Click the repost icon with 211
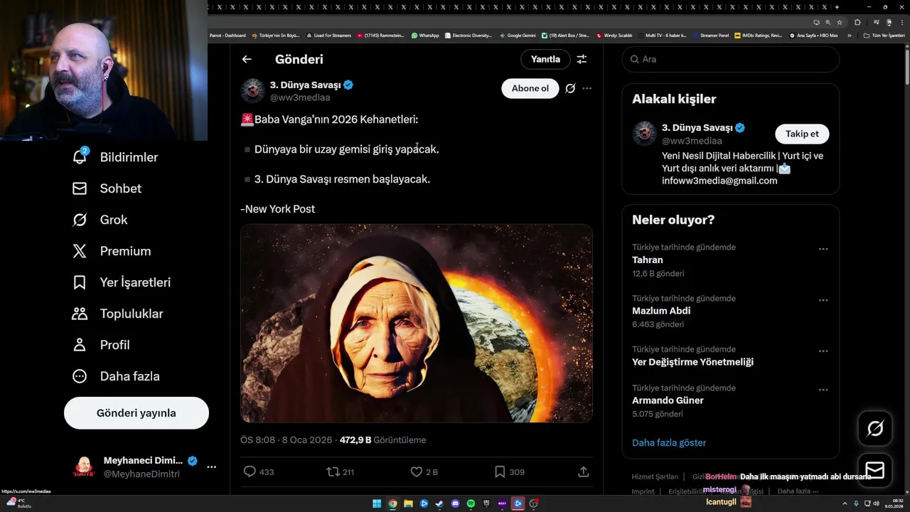The height and width of the screenshot is (512, 910). (x=332, y=471)
